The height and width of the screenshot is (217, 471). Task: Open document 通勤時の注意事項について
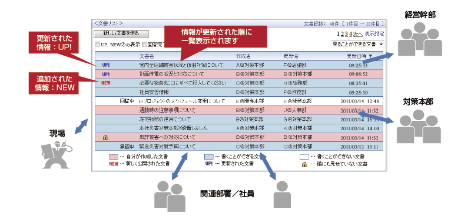(x=167, y=110)
